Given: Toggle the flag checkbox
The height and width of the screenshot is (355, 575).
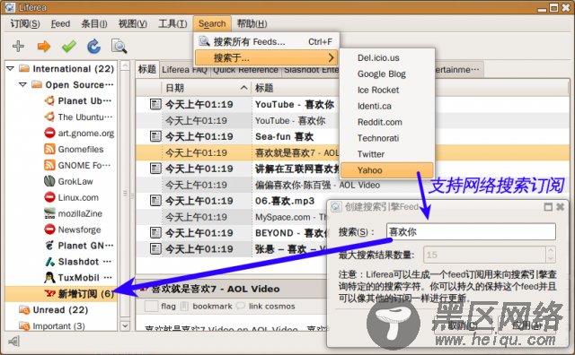Looking at the screenshot, I should tap(151, 306).
